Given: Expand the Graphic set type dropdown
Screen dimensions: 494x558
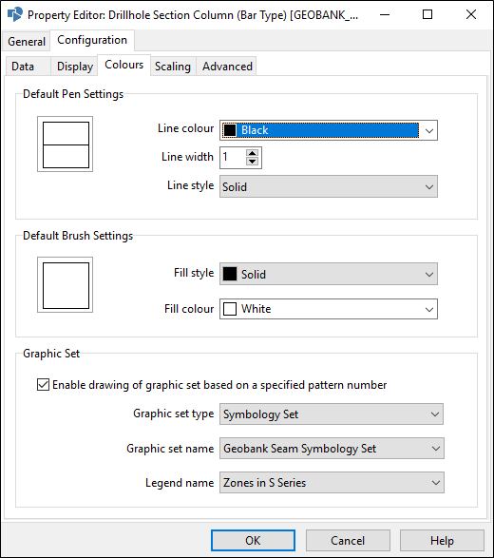Looking at the screenshot, I should (x=332, y=414).
